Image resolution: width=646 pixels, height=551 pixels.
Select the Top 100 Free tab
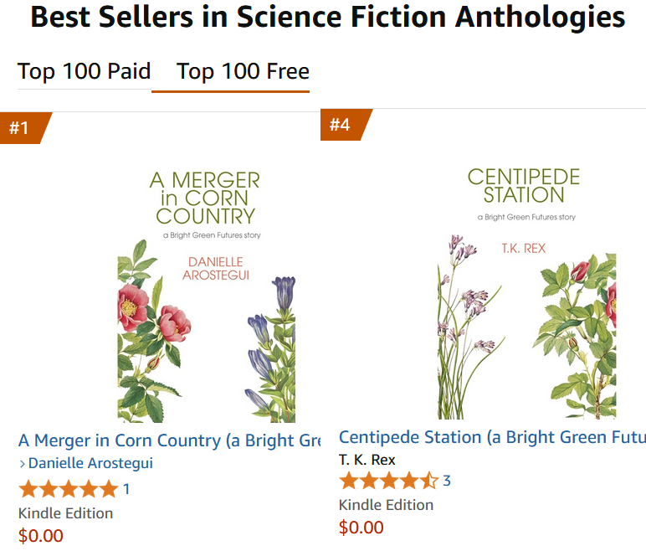click(x=243, y=73)
